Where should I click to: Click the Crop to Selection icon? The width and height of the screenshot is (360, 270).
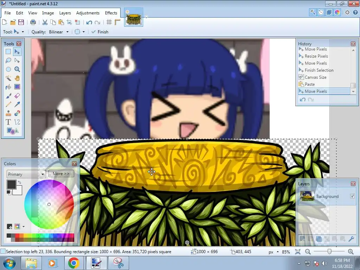(x=69, y=22)
